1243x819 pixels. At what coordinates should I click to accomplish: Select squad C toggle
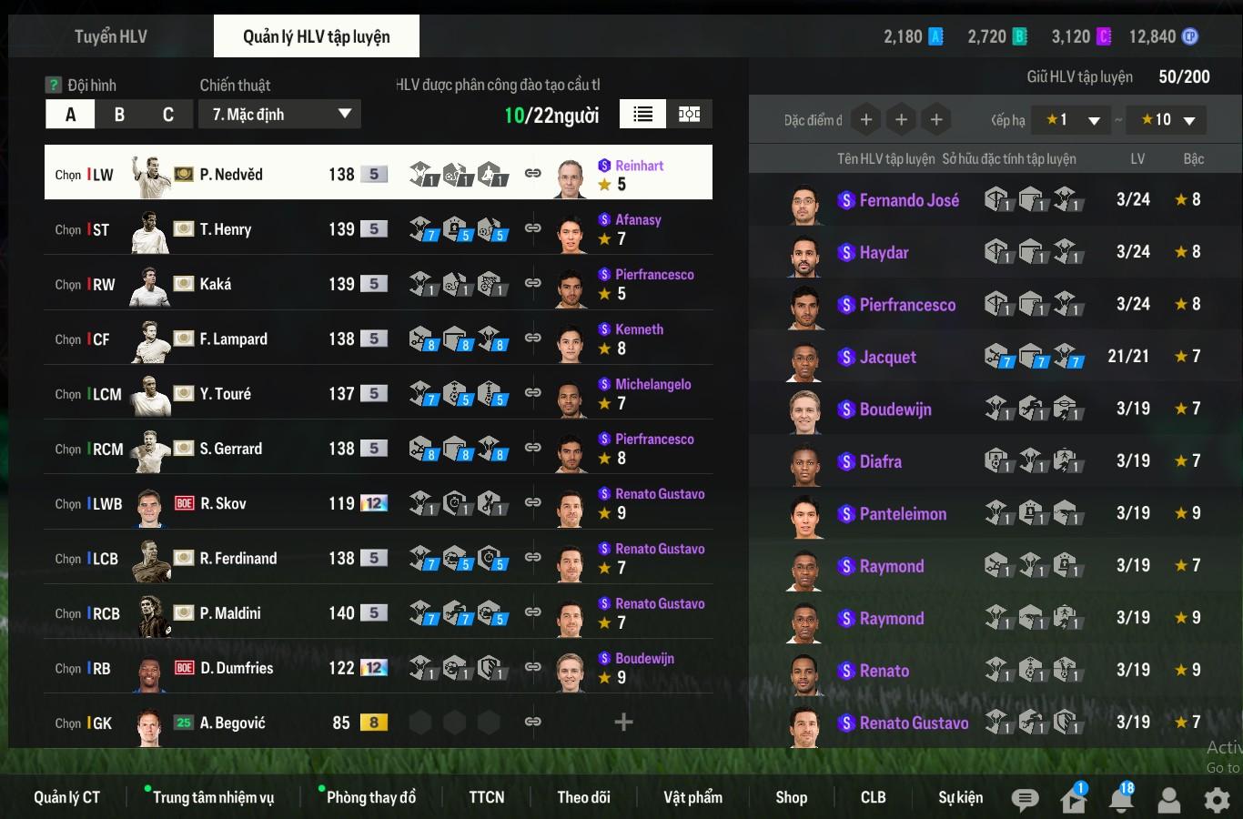[168, 115]
